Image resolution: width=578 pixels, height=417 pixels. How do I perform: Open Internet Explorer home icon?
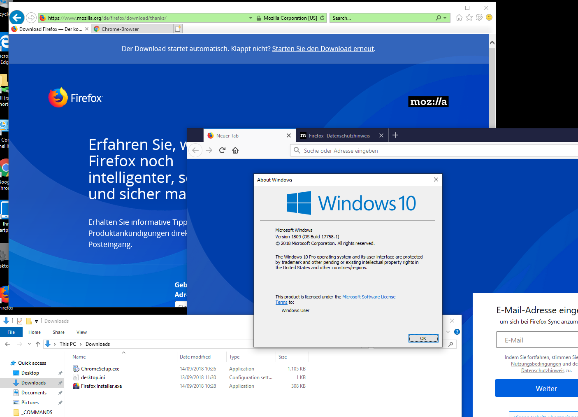point(459,18)
